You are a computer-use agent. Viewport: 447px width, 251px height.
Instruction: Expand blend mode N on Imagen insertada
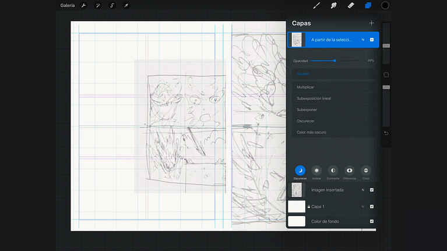(362, 190)
